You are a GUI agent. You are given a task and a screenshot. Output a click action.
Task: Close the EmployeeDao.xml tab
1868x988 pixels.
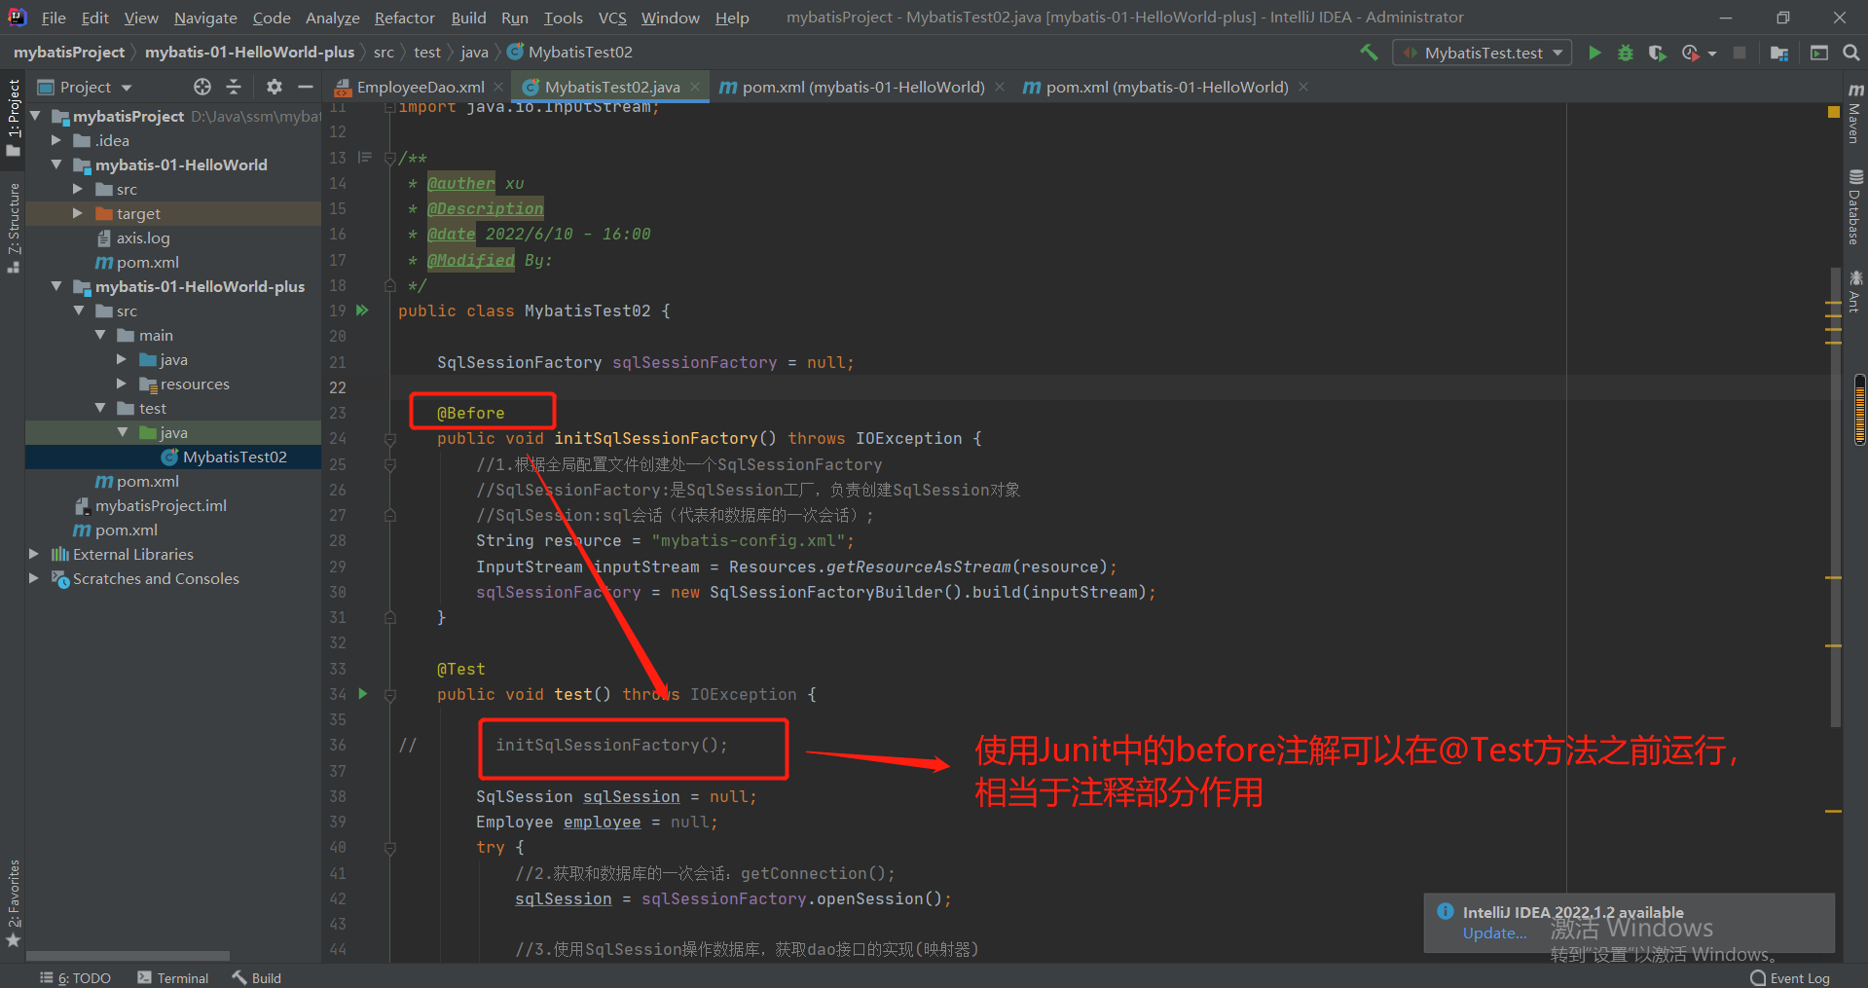[x=498, y=87]
